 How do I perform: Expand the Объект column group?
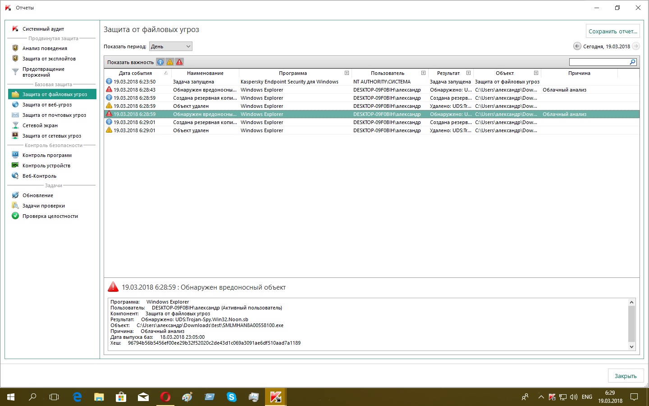pos(536,73)
